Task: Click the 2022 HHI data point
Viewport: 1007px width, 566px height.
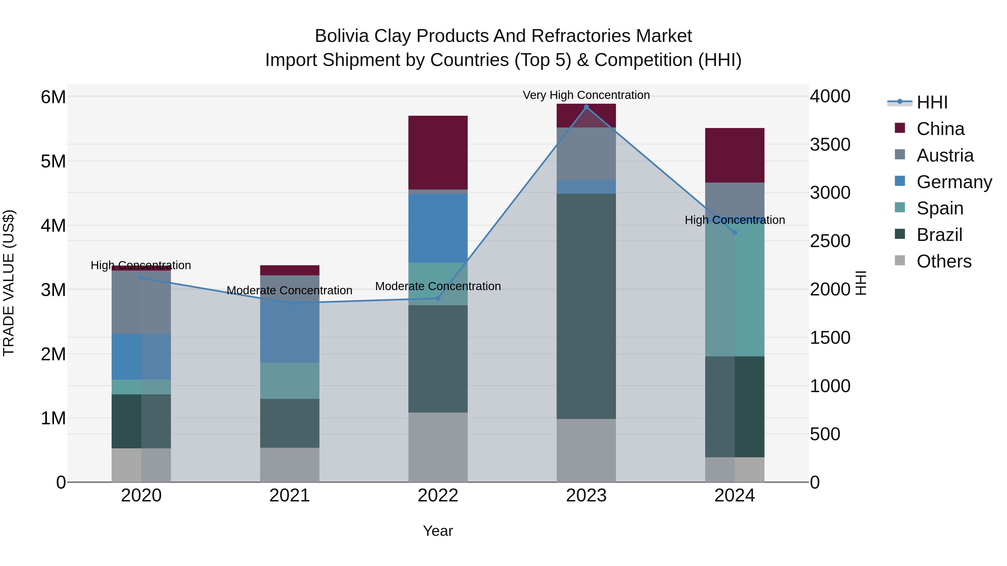Action: [438, 299]
